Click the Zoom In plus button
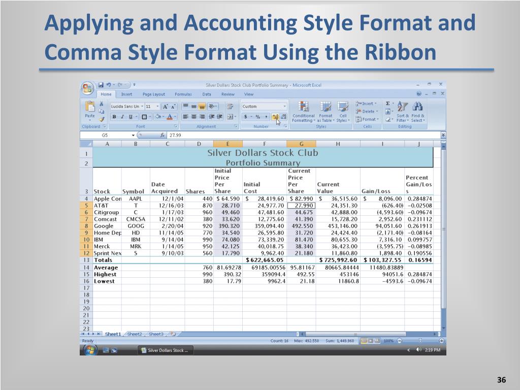The width and height of the screenshot is (520, 390). pos(441,341)
